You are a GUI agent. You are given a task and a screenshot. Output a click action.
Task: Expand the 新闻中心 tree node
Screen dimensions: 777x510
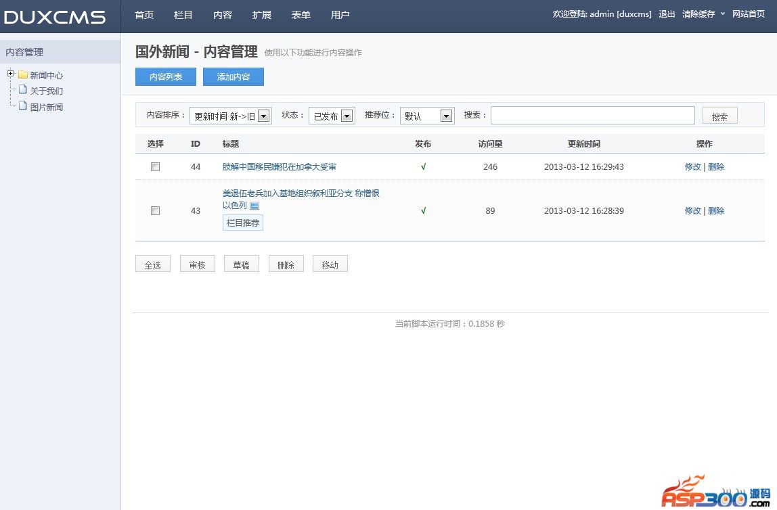[x=10, y=73]
